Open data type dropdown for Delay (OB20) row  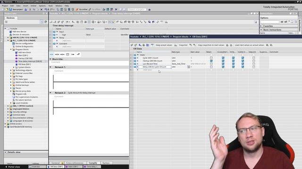[189, 67]
